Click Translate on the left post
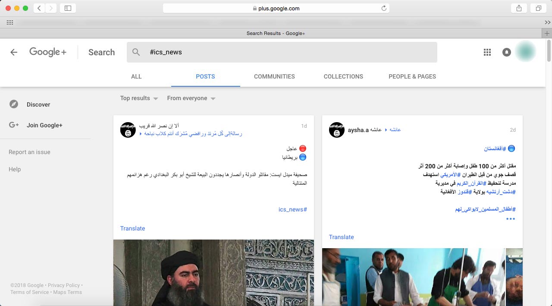Viewport: 552px width, 306px height. pyautogui.click(x=132, y=228)
